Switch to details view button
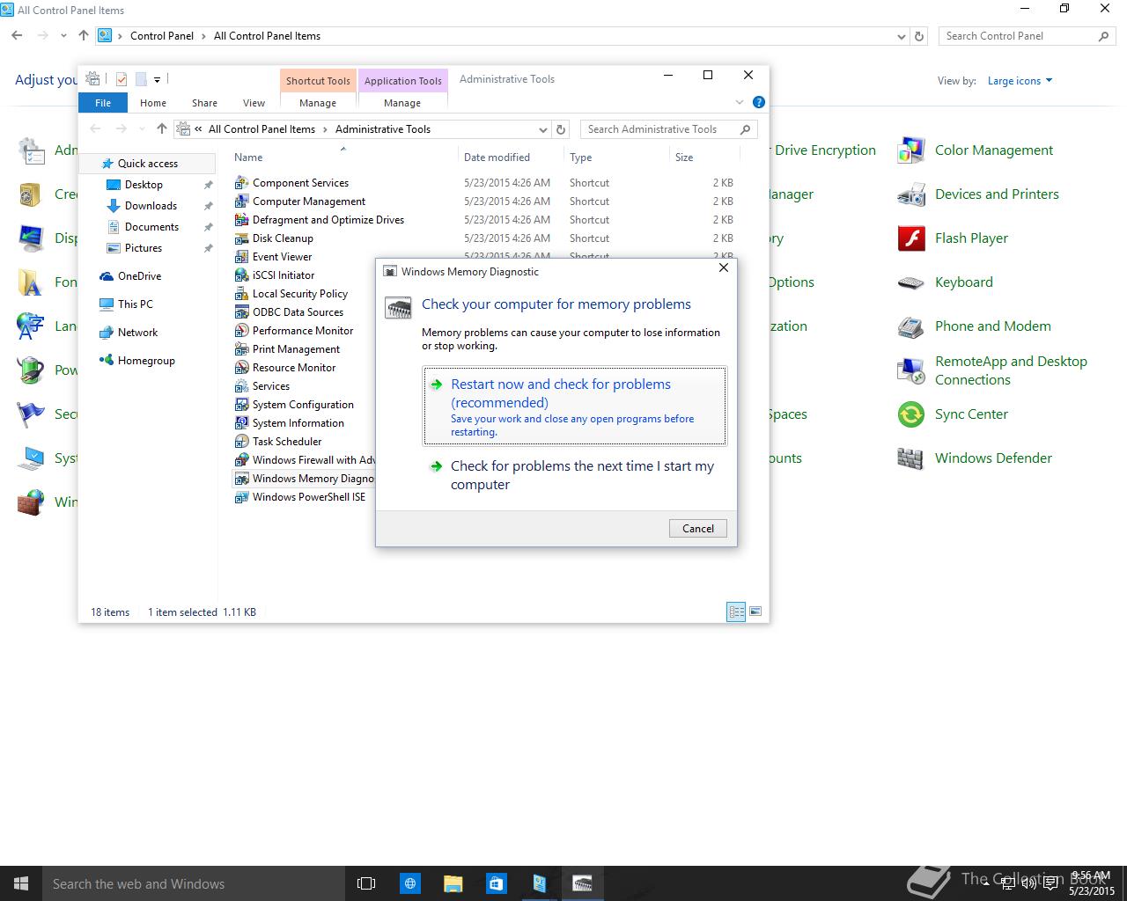 [736, 612]
